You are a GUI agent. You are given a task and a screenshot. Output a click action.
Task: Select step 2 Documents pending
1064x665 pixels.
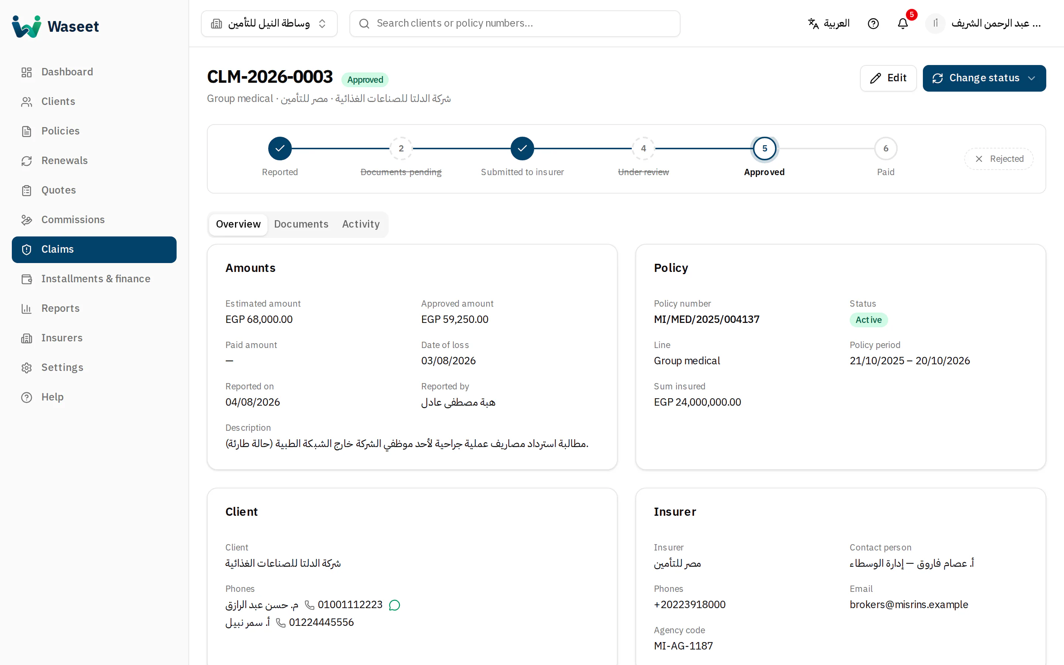401,149
